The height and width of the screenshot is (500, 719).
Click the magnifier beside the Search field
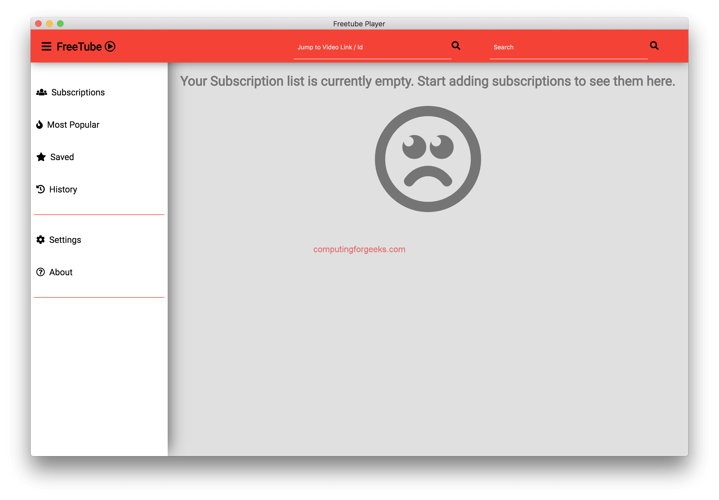click(x=654, y=46)
